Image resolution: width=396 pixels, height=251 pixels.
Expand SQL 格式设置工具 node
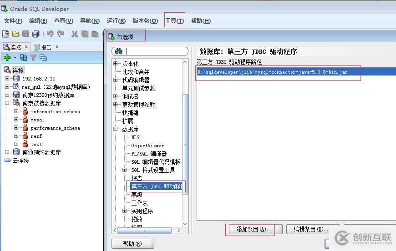(x=125, y=170)
